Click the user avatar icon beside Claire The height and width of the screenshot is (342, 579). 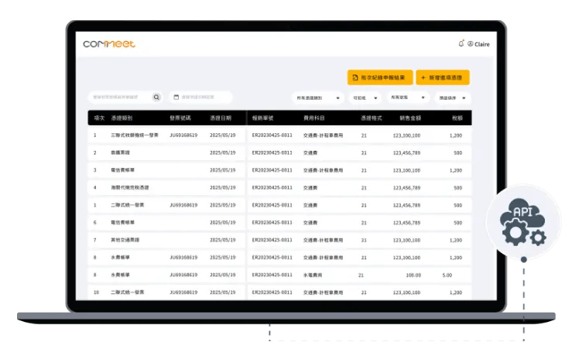click(470, 43)
